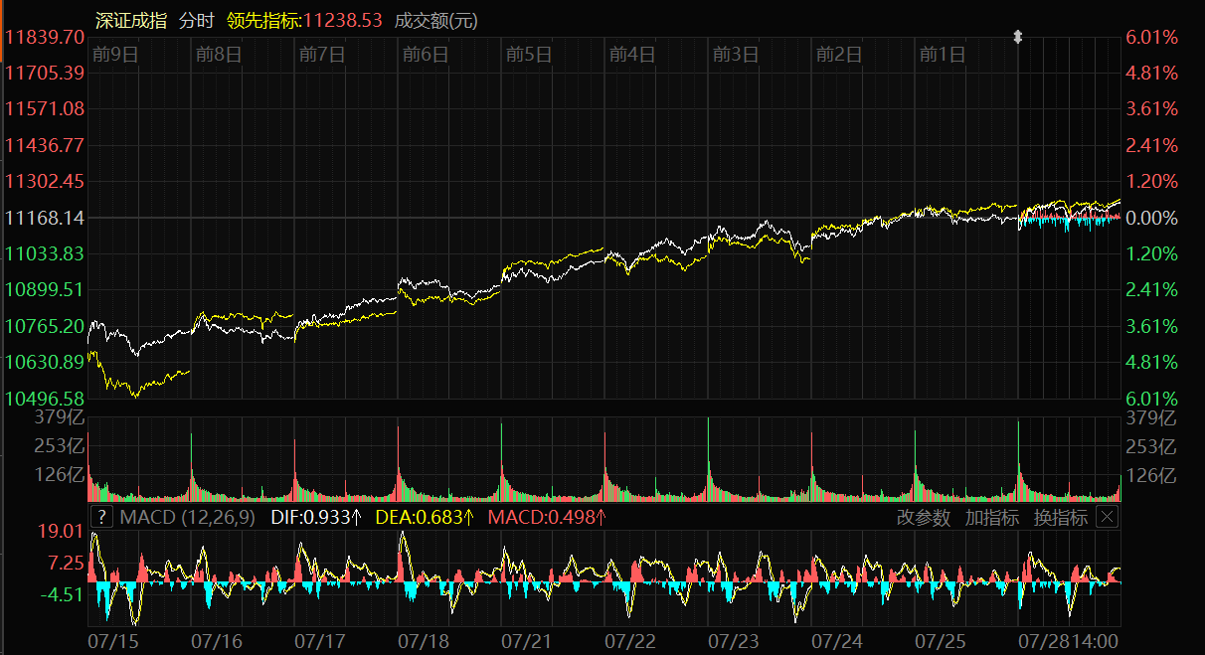This screenshot has width=1205, height=655.
Task: Open 换指标 to switch indicator
Action: pyautogui.click(x=1060, y=518)
